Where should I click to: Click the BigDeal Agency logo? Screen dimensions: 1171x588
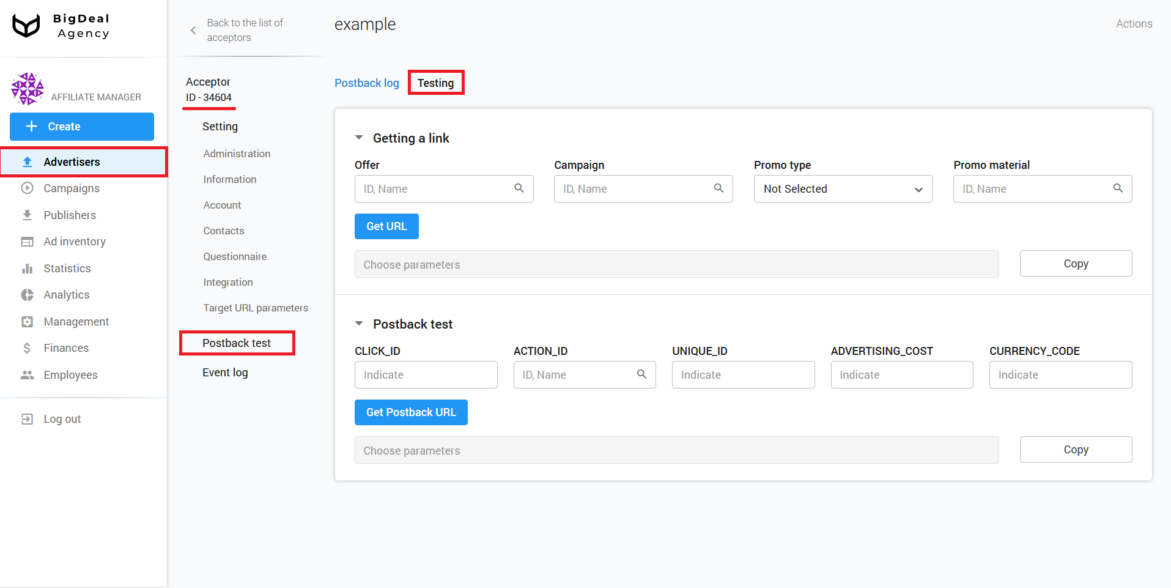[61, 27]
